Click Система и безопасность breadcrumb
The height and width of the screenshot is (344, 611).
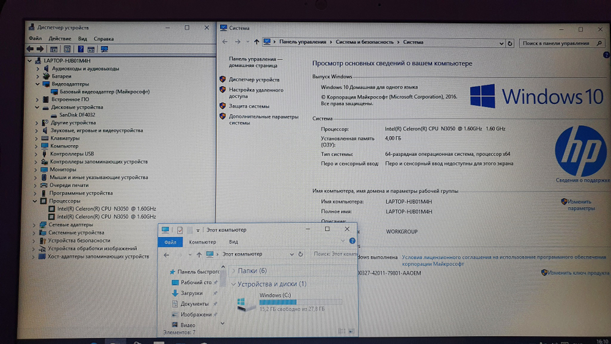[365, 42]
